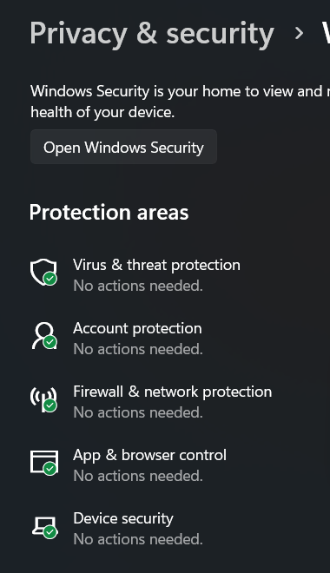Click the Device security laptop icon
Image resolution: width=330 pixels, height=573 pixels.
pyautogui.click(x=43, y=527)
